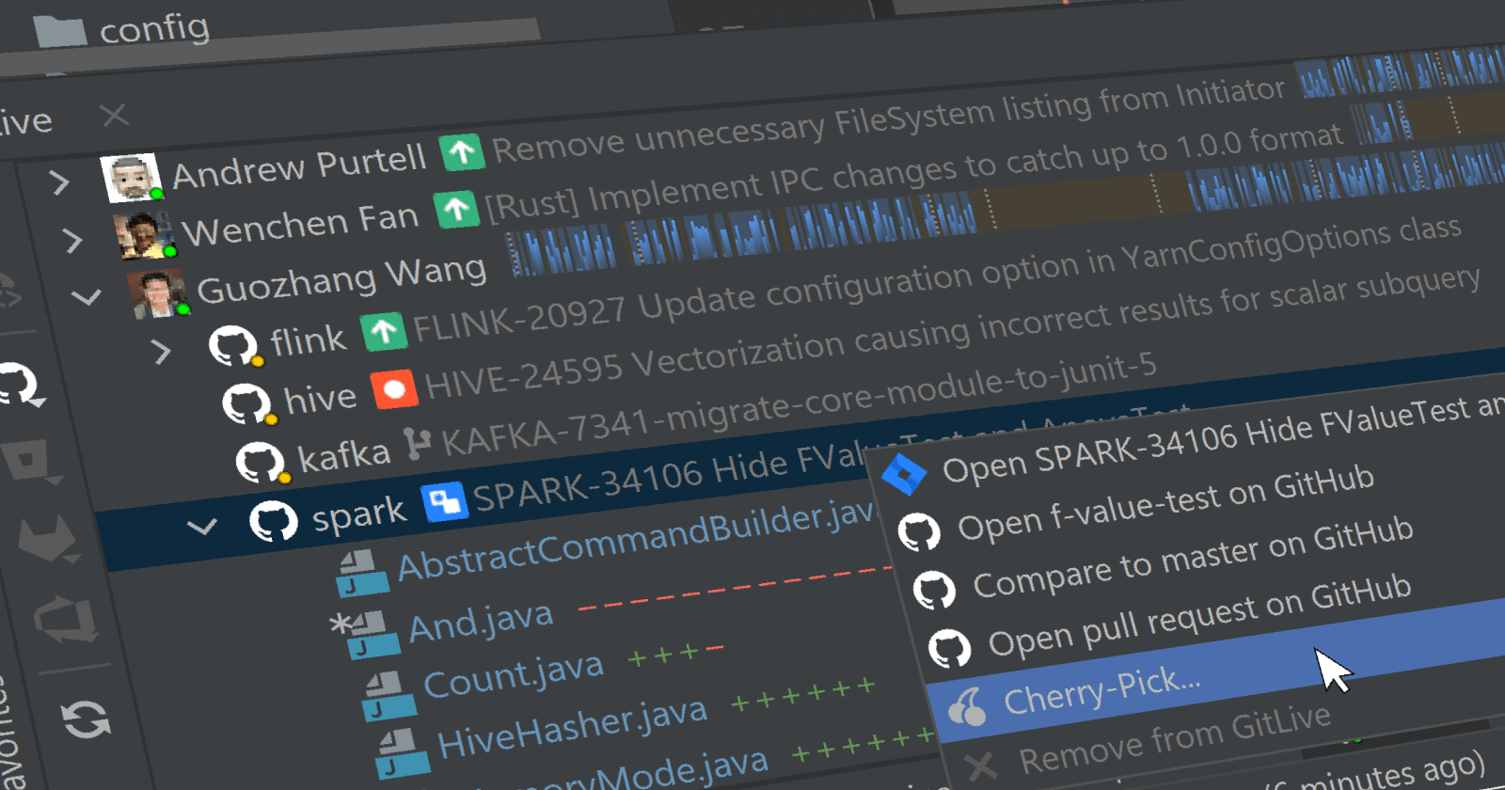
Task: Collapse the Guozhang Wang node
Action: coord(87,298)
